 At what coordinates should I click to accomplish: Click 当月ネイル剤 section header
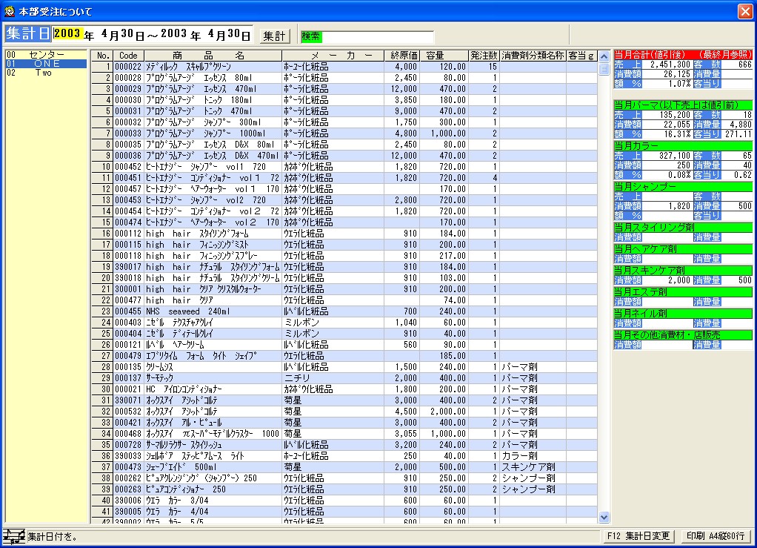(x=683, y=313)
